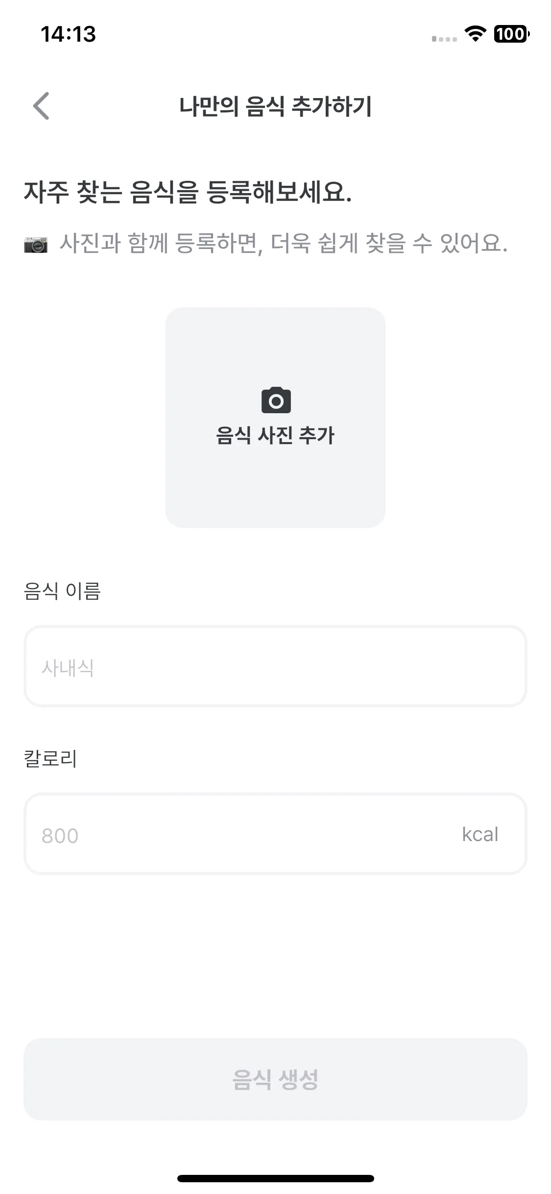Viewport: 551px width, 1194px height.
Task: Focus the 칼로리 input showing 800
Action: [275, 834]
